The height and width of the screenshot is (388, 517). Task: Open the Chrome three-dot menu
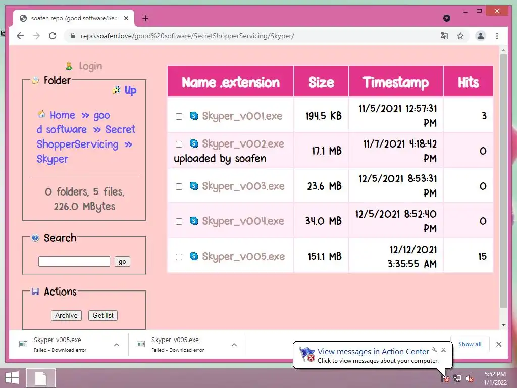pos(497,36)
